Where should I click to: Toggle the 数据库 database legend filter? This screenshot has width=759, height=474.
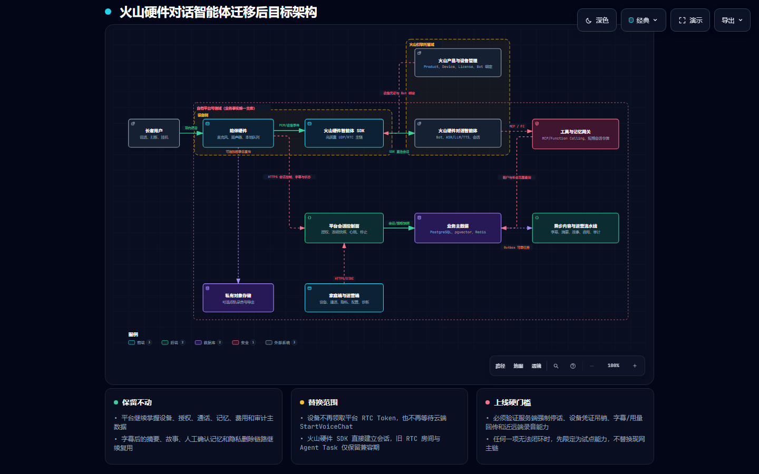click(208, 342)
